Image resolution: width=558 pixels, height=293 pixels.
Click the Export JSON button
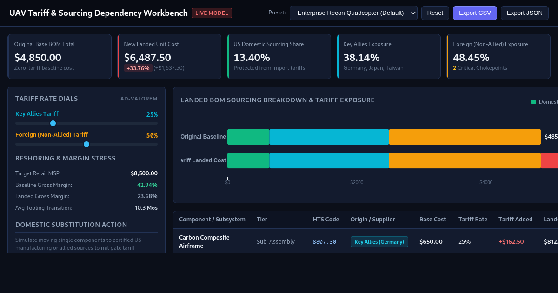pos(525,13)
